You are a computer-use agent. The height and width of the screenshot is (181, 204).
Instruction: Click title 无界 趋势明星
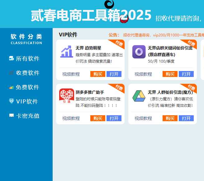coord(88,48)
